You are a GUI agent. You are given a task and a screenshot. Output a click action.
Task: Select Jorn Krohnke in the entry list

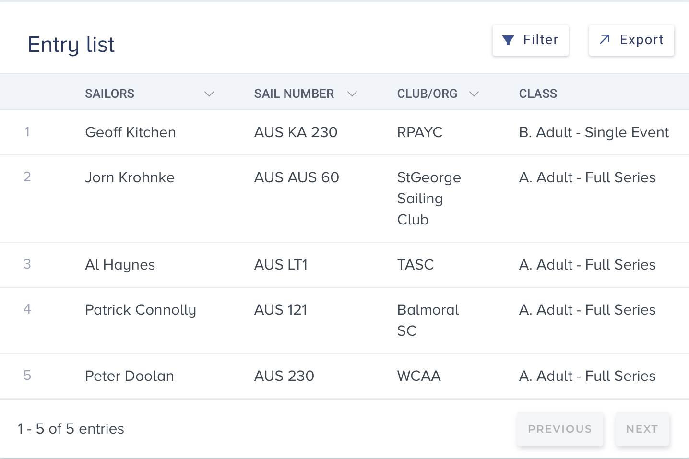tap(130, 177)
